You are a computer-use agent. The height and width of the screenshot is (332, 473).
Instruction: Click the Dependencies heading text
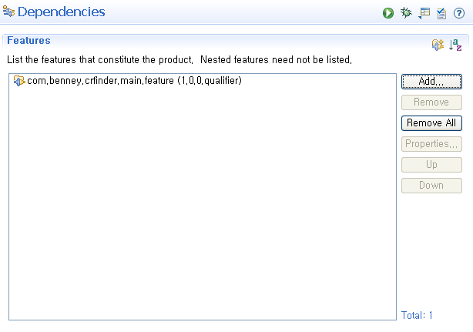pyautogui.click(x=62, y=12)
